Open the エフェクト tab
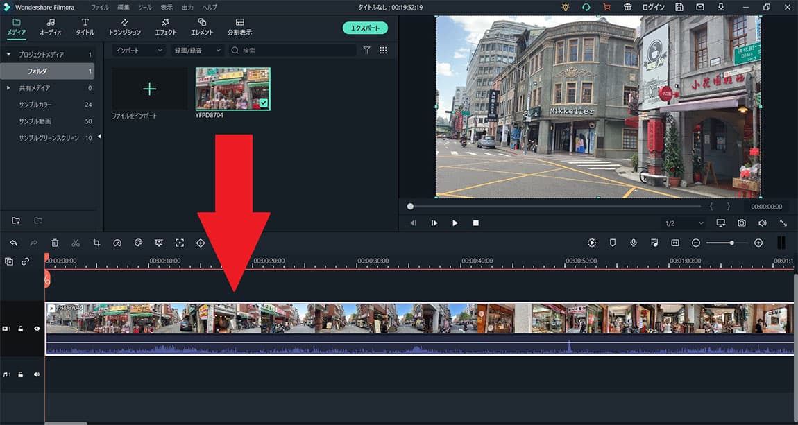The height and width of the screenshot is (425, 798). pos(165,27)
